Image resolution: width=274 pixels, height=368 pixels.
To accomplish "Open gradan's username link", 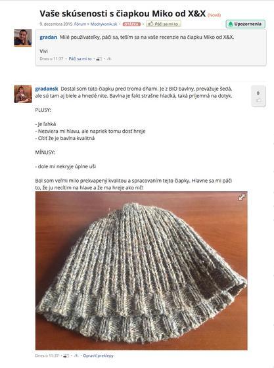I will [x=49, y=37].
